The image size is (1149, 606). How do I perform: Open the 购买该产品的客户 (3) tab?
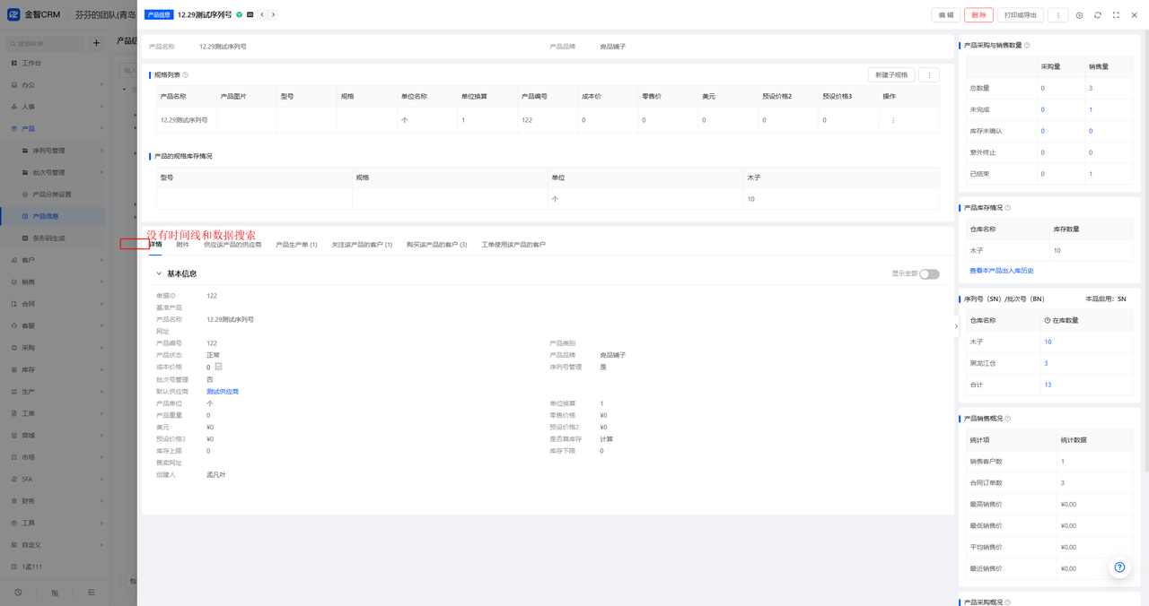(x=436, y=245)
